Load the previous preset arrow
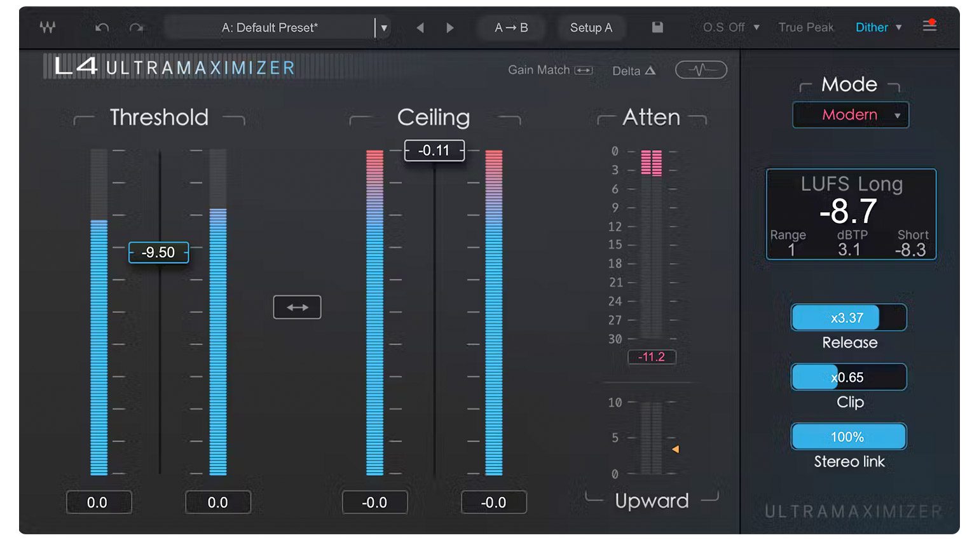Image resolution: width=979 pixels, height=540 pixels. pyautogui.click(x=420, y=27)
